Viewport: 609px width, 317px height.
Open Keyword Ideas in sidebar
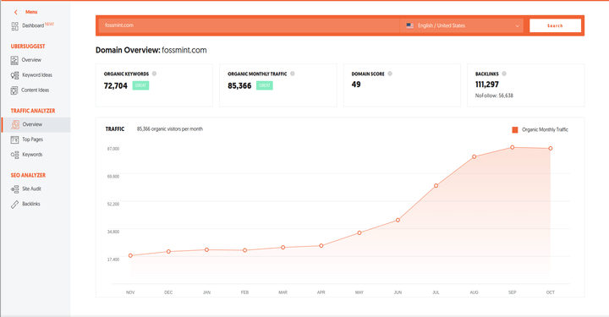(37, 75)
